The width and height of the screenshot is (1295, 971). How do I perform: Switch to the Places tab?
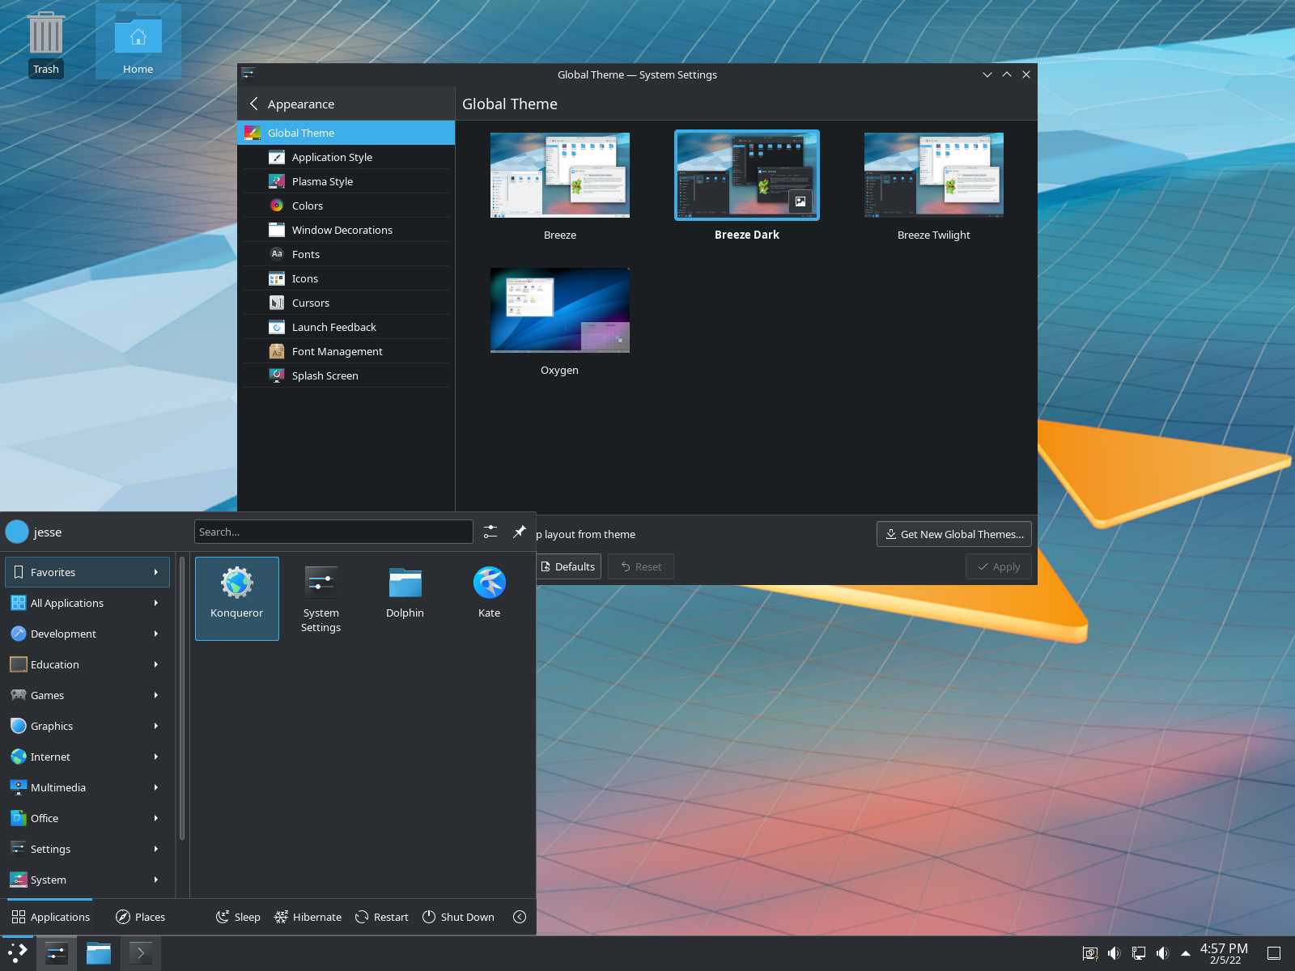(x=141, y=917)
